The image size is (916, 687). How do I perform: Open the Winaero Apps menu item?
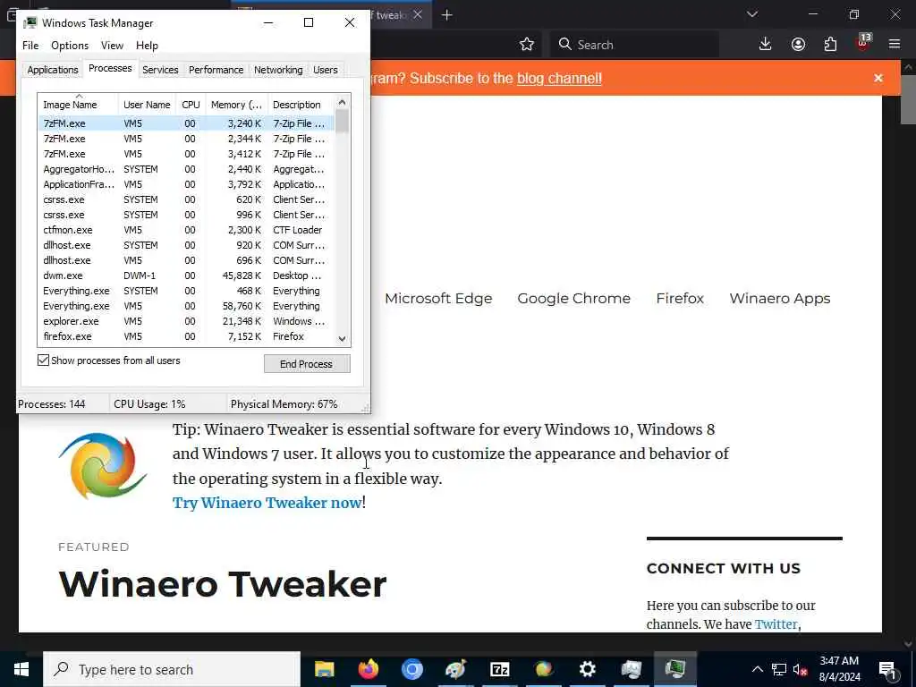pyautogui.click(x=780, y=299)
